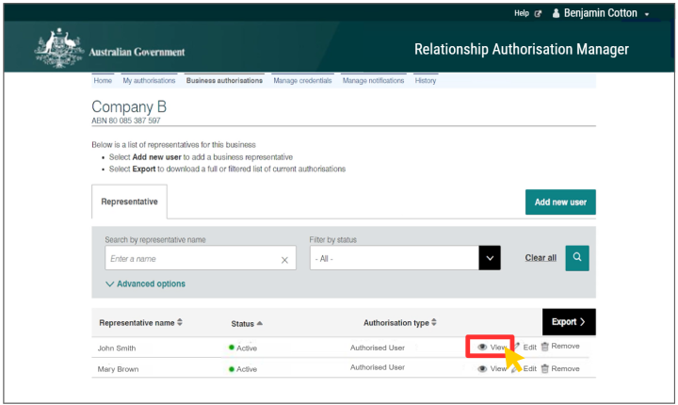This screenshot has height=405, width=678.
Task: Click the eye View icon for John Smith
Action: point(482,347)
